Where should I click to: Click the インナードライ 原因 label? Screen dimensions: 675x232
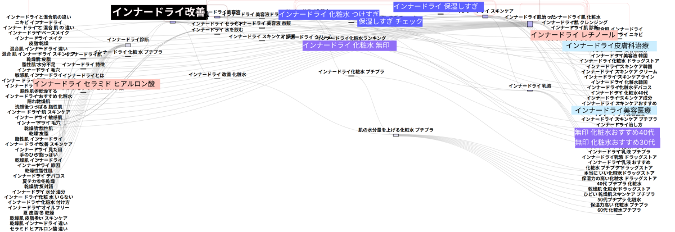pos(39,166)
